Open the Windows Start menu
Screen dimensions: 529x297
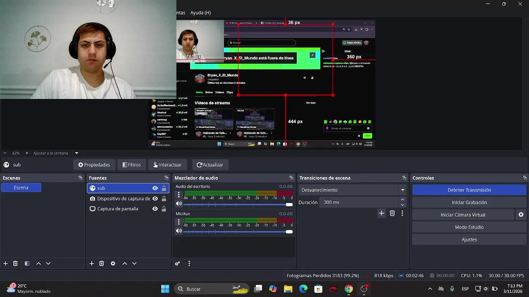click(165, 289)
